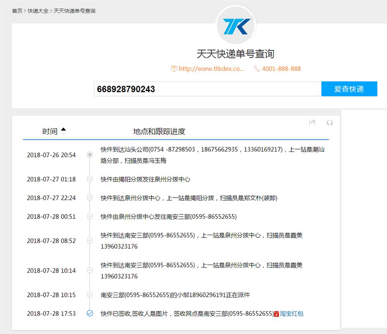Select the 2018-07-28 00:51 timestamp
The image size is (387, 334).
point(51,217)
